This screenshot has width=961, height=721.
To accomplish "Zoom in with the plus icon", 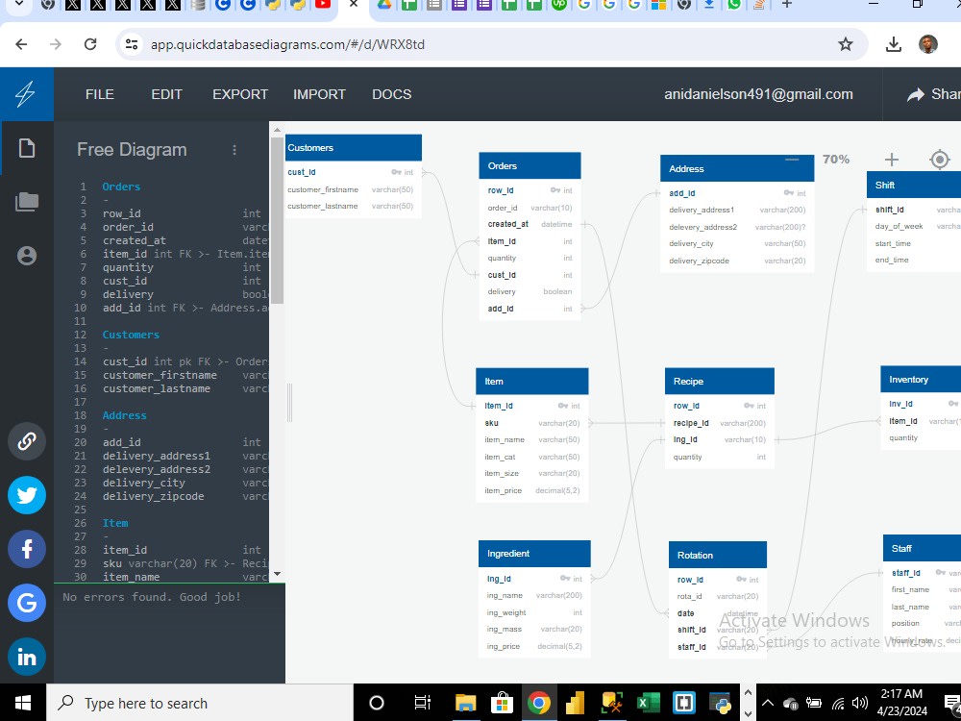I will 891,160.
